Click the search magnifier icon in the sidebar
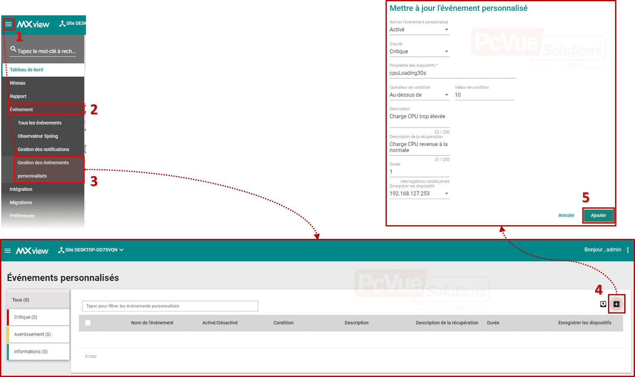This screenshot has width=635, height=377. pos(13,49)
